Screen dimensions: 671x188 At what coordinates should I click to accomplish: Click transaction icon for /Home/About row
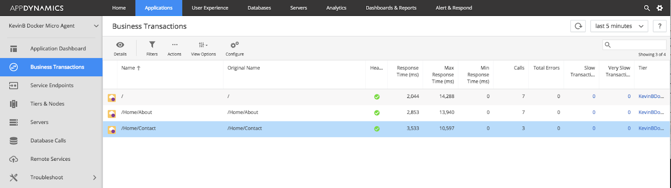[x=112, y=113]
